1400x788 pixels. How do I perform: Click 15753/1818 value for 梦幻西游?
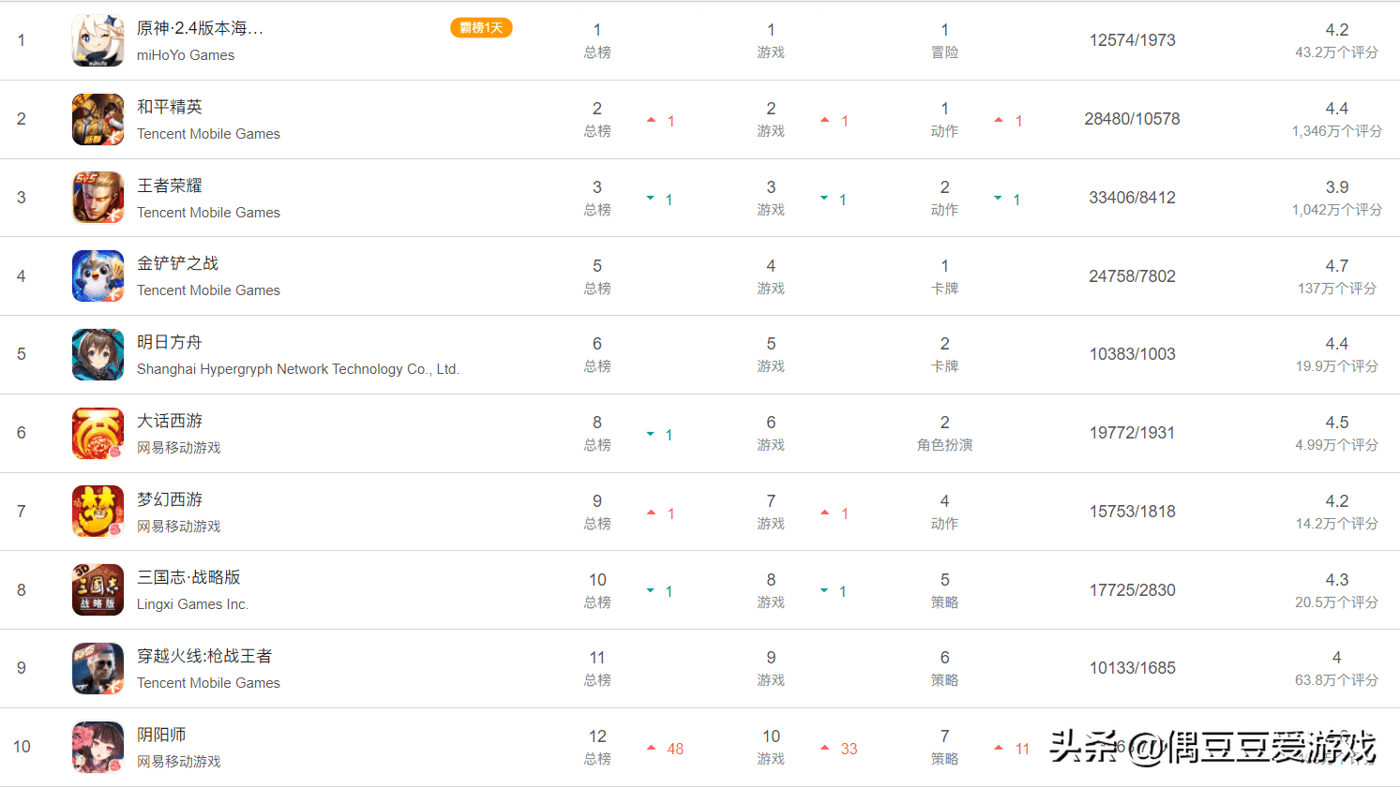click(x=1132, y=512)
